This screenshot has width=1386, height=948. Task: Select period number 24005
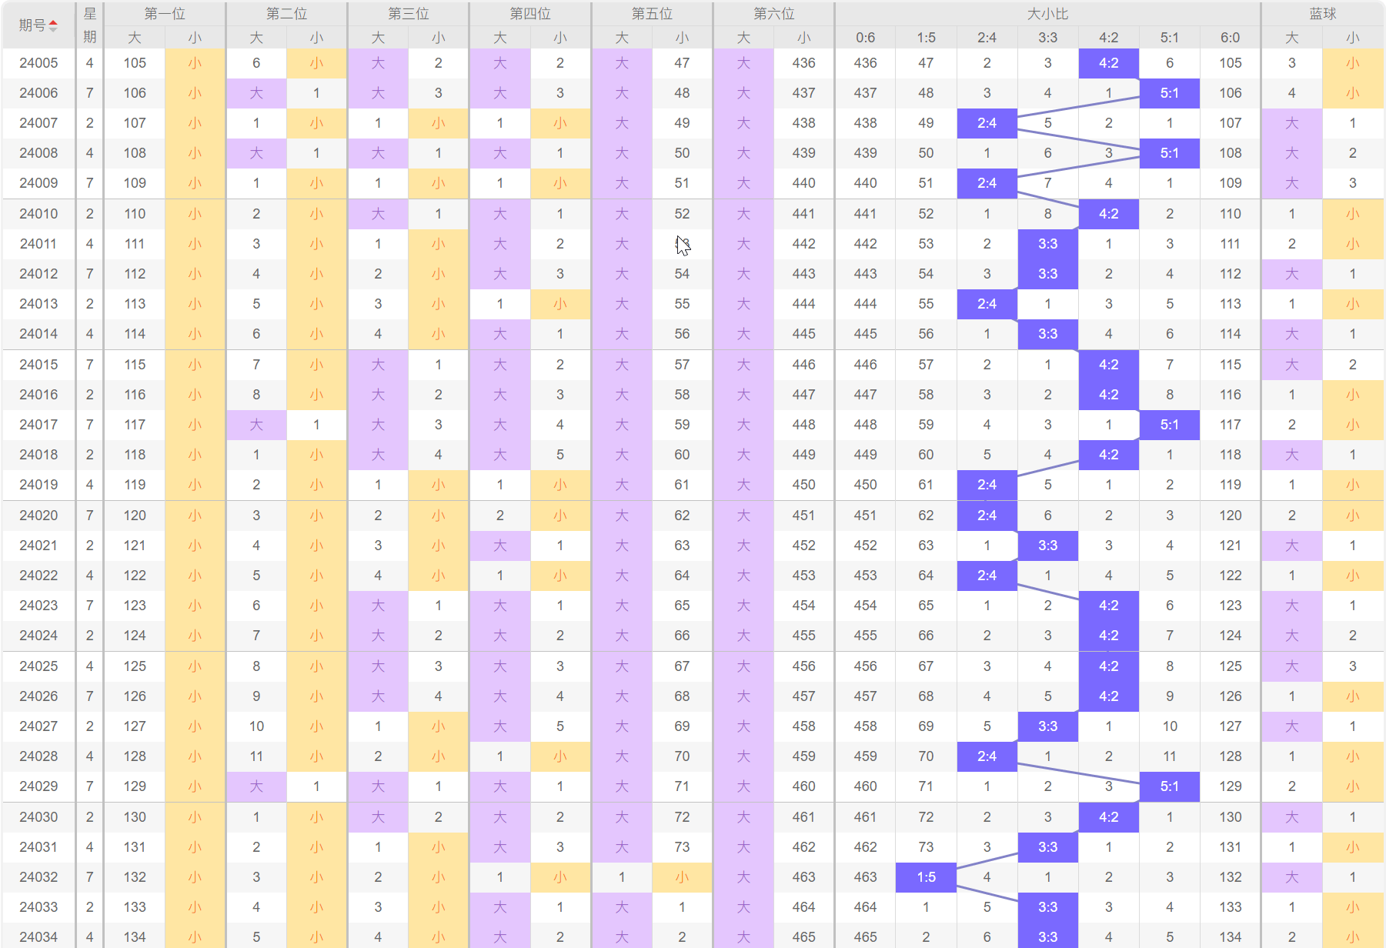pyautogui.click(x=38, y=63)
